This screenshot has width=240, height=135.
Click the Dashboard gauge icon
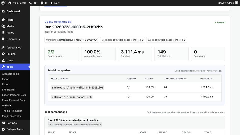(3, 11)
